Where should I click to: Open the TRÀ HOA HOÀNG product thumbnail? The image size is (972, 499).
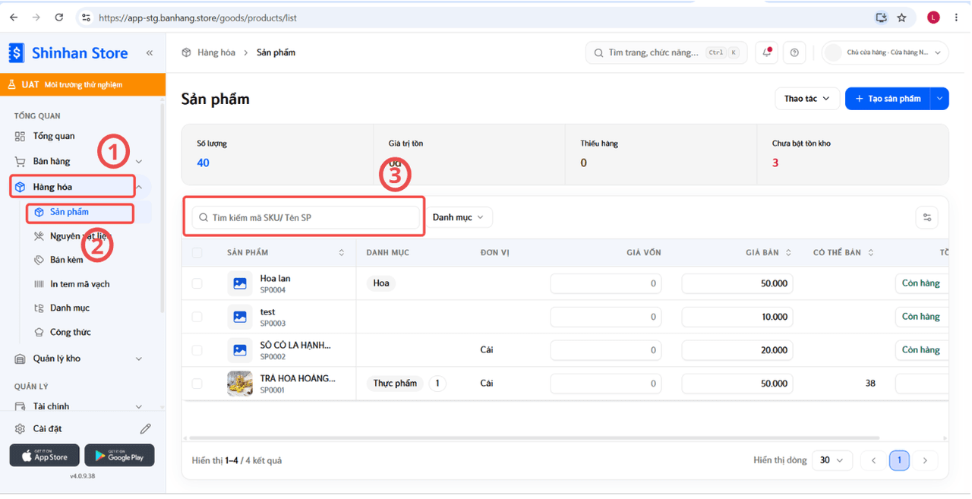click(240, 384)
